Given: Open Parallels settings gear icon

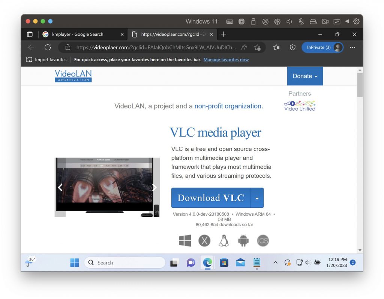Looking at the screenshot, I should [356, 21].
